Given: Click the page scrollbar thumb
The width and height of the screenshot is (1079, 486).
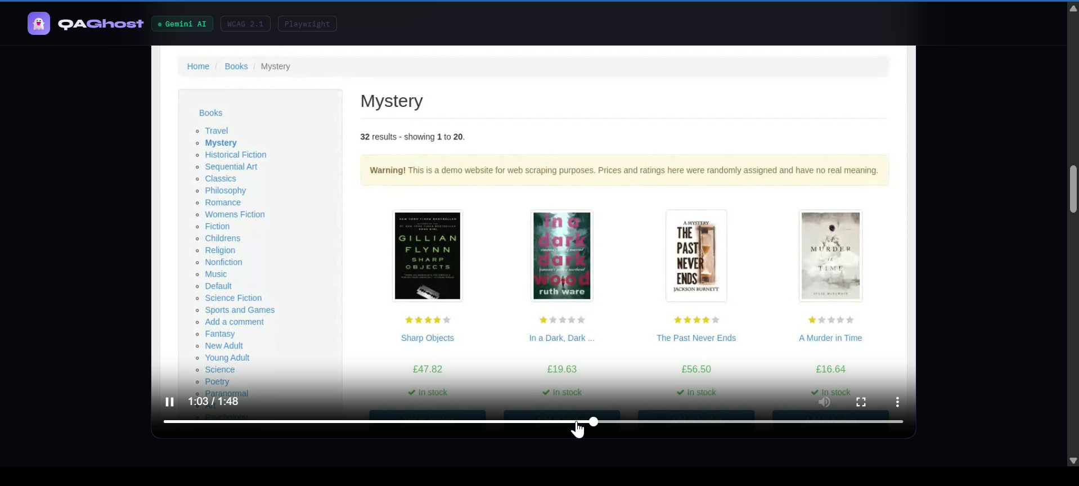Looking at the screenshot, I should (x=1073, y=189).
